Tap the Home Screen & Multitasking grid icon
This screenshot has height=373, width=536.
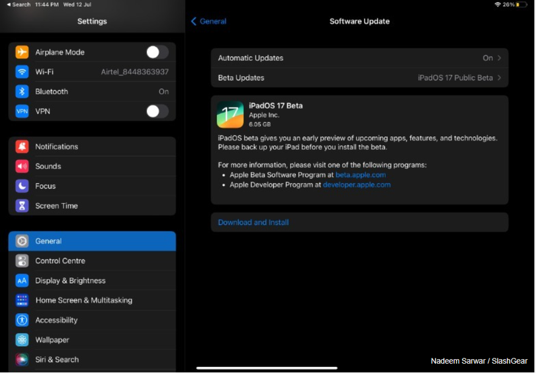point(22,301)
